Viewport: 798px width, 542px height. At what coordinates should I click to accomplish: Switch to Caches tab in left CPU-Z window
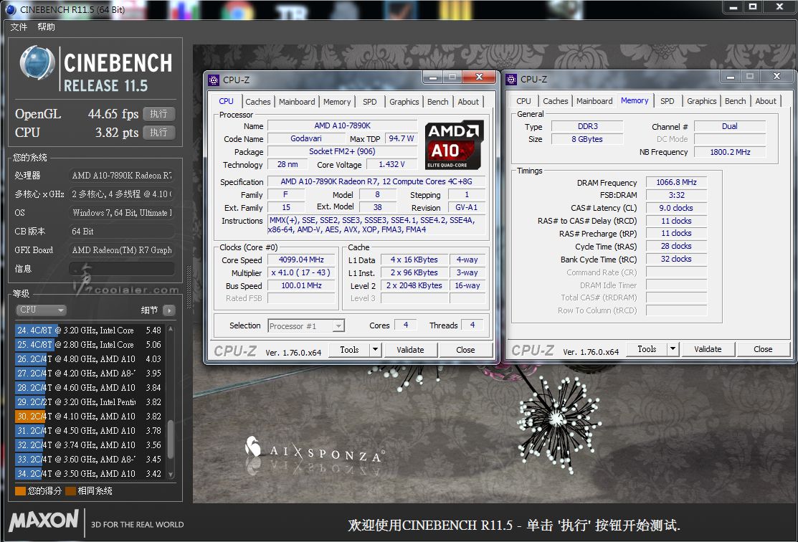pyautogui.click(x=258, y=102)
